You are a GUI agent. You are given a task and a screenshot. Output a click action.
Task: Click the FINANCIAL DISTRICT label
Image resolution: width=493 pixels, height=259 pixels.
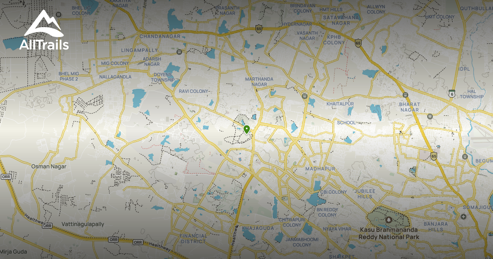(194, 238)
